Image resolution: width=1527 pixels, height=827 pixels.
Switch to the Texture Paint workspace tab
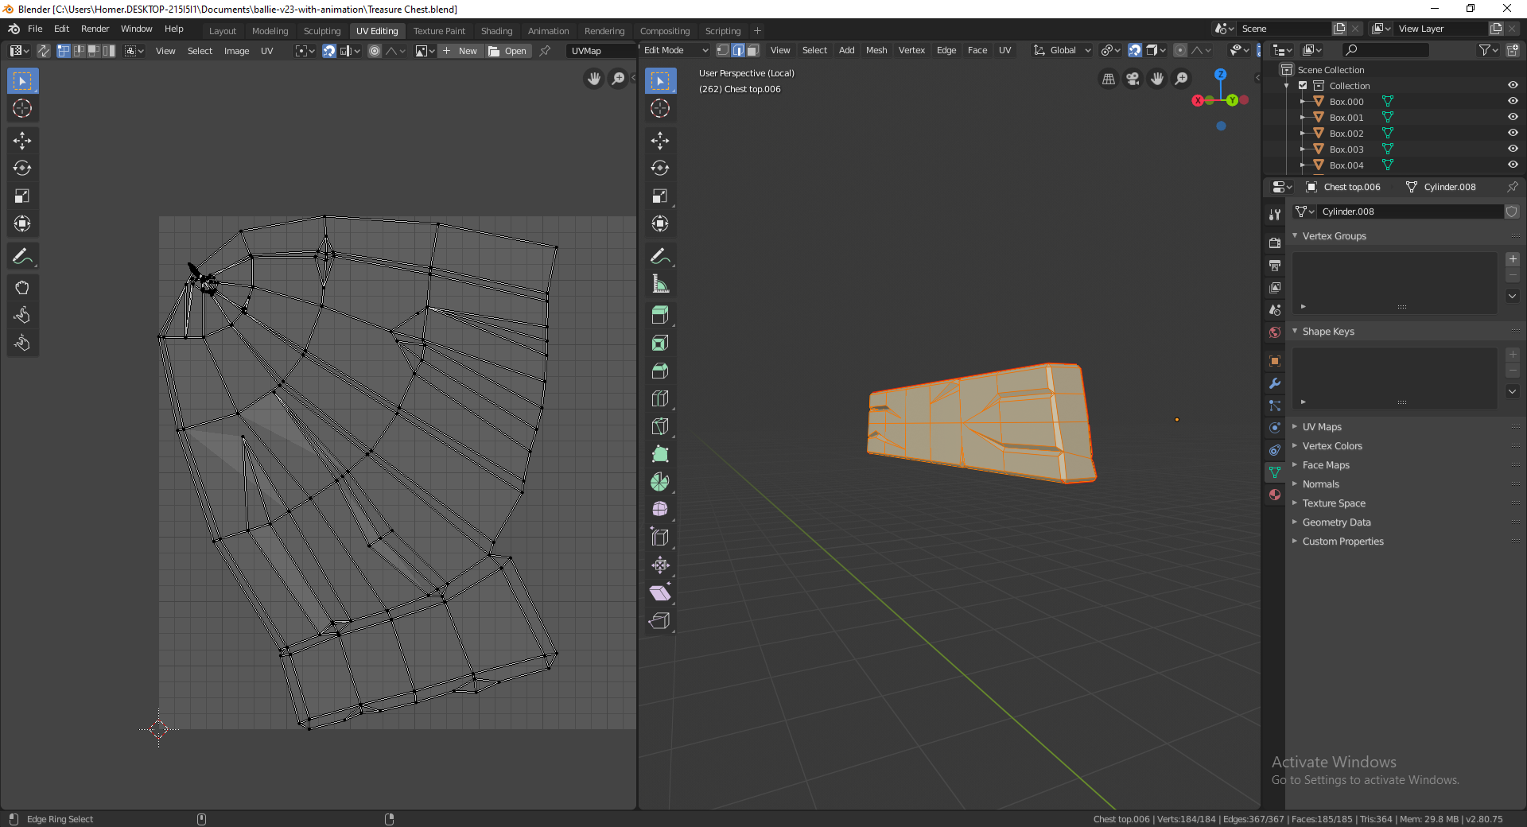[x=439, y=31]
